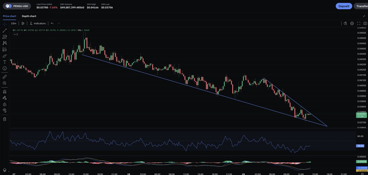Click the MACD value label -0.00046

(x=362, y=168)
